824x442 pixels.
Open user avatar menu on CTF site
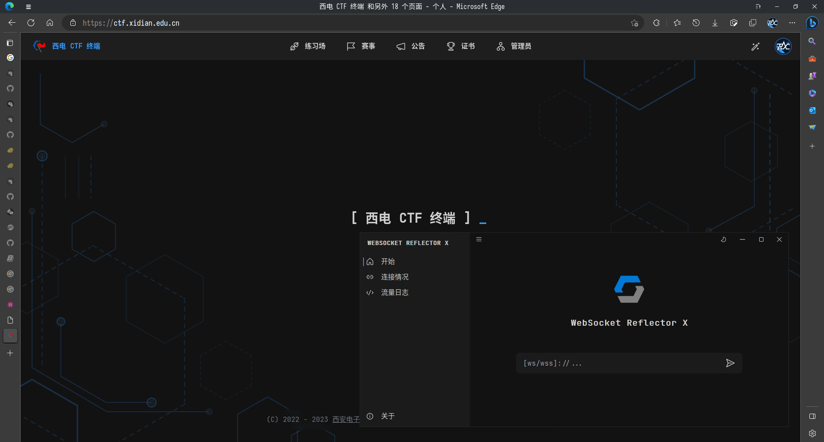[x=783, y=46]
